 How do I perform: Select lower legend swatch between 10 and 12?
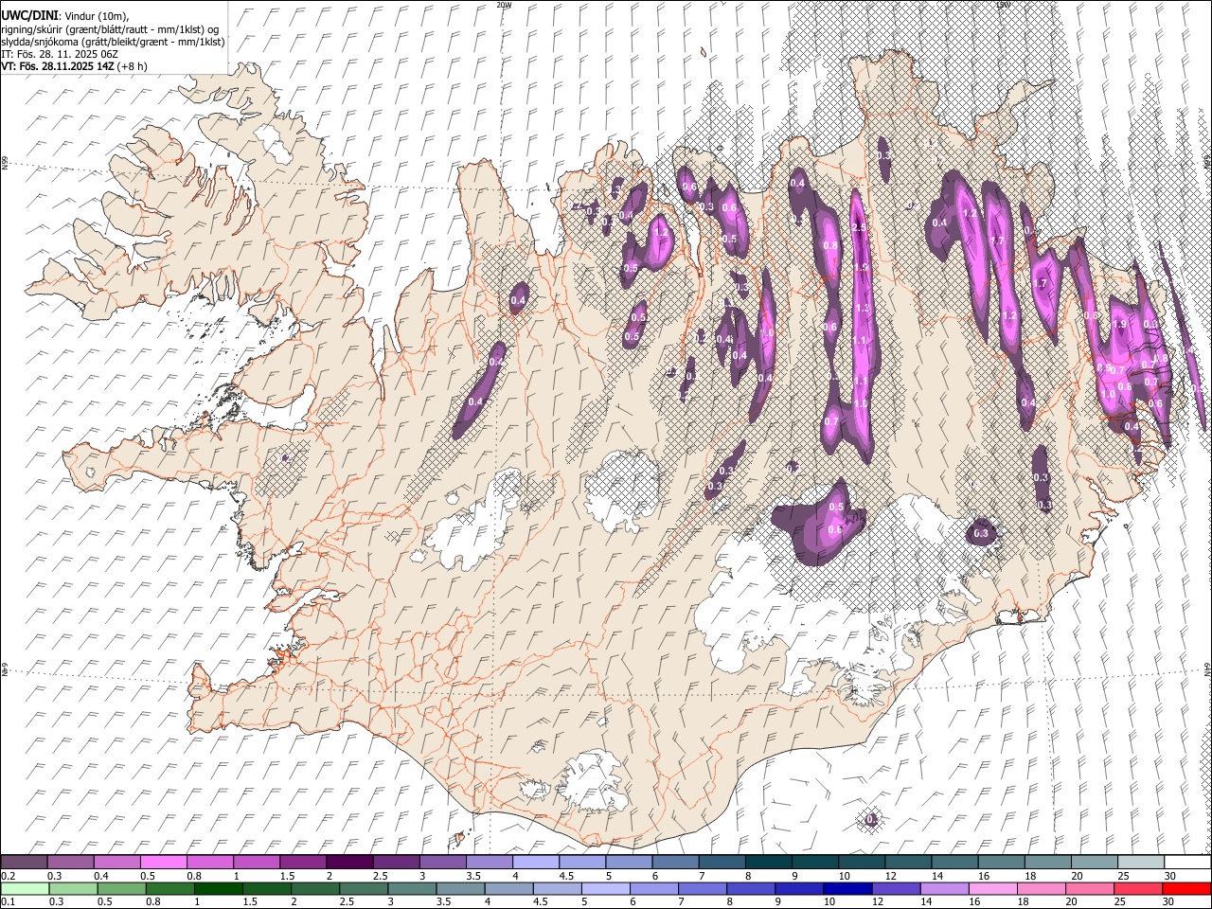point(847,889)
